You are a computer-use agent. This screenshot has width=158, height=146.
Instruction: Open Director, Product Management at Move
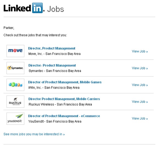click(x=52, y=48)
